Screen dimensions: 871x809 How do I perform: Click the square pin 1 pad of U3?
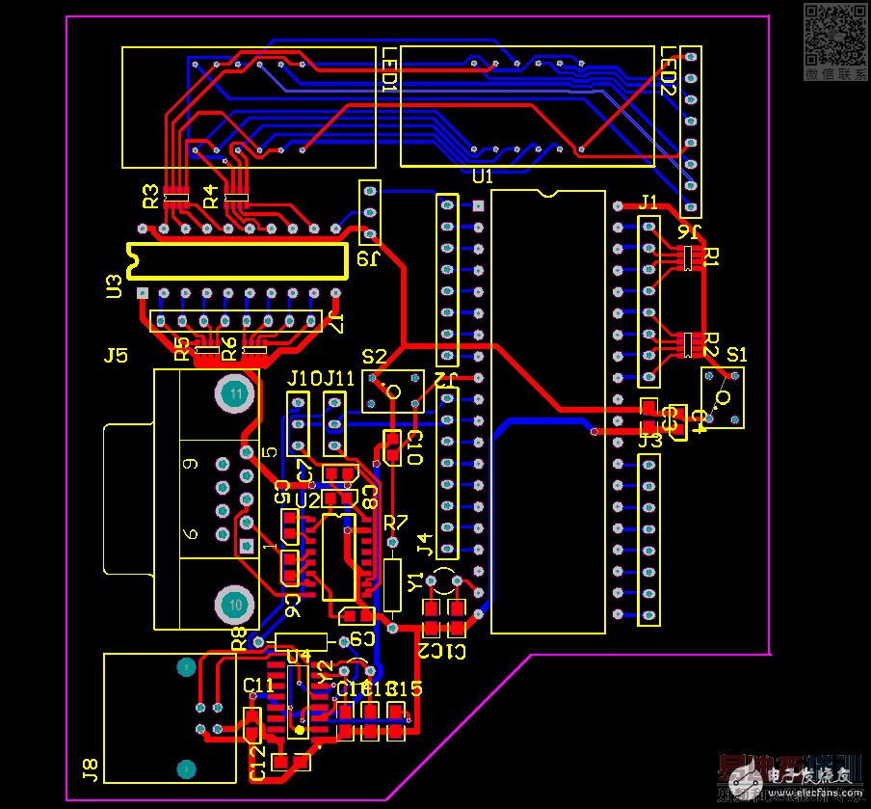143,293
